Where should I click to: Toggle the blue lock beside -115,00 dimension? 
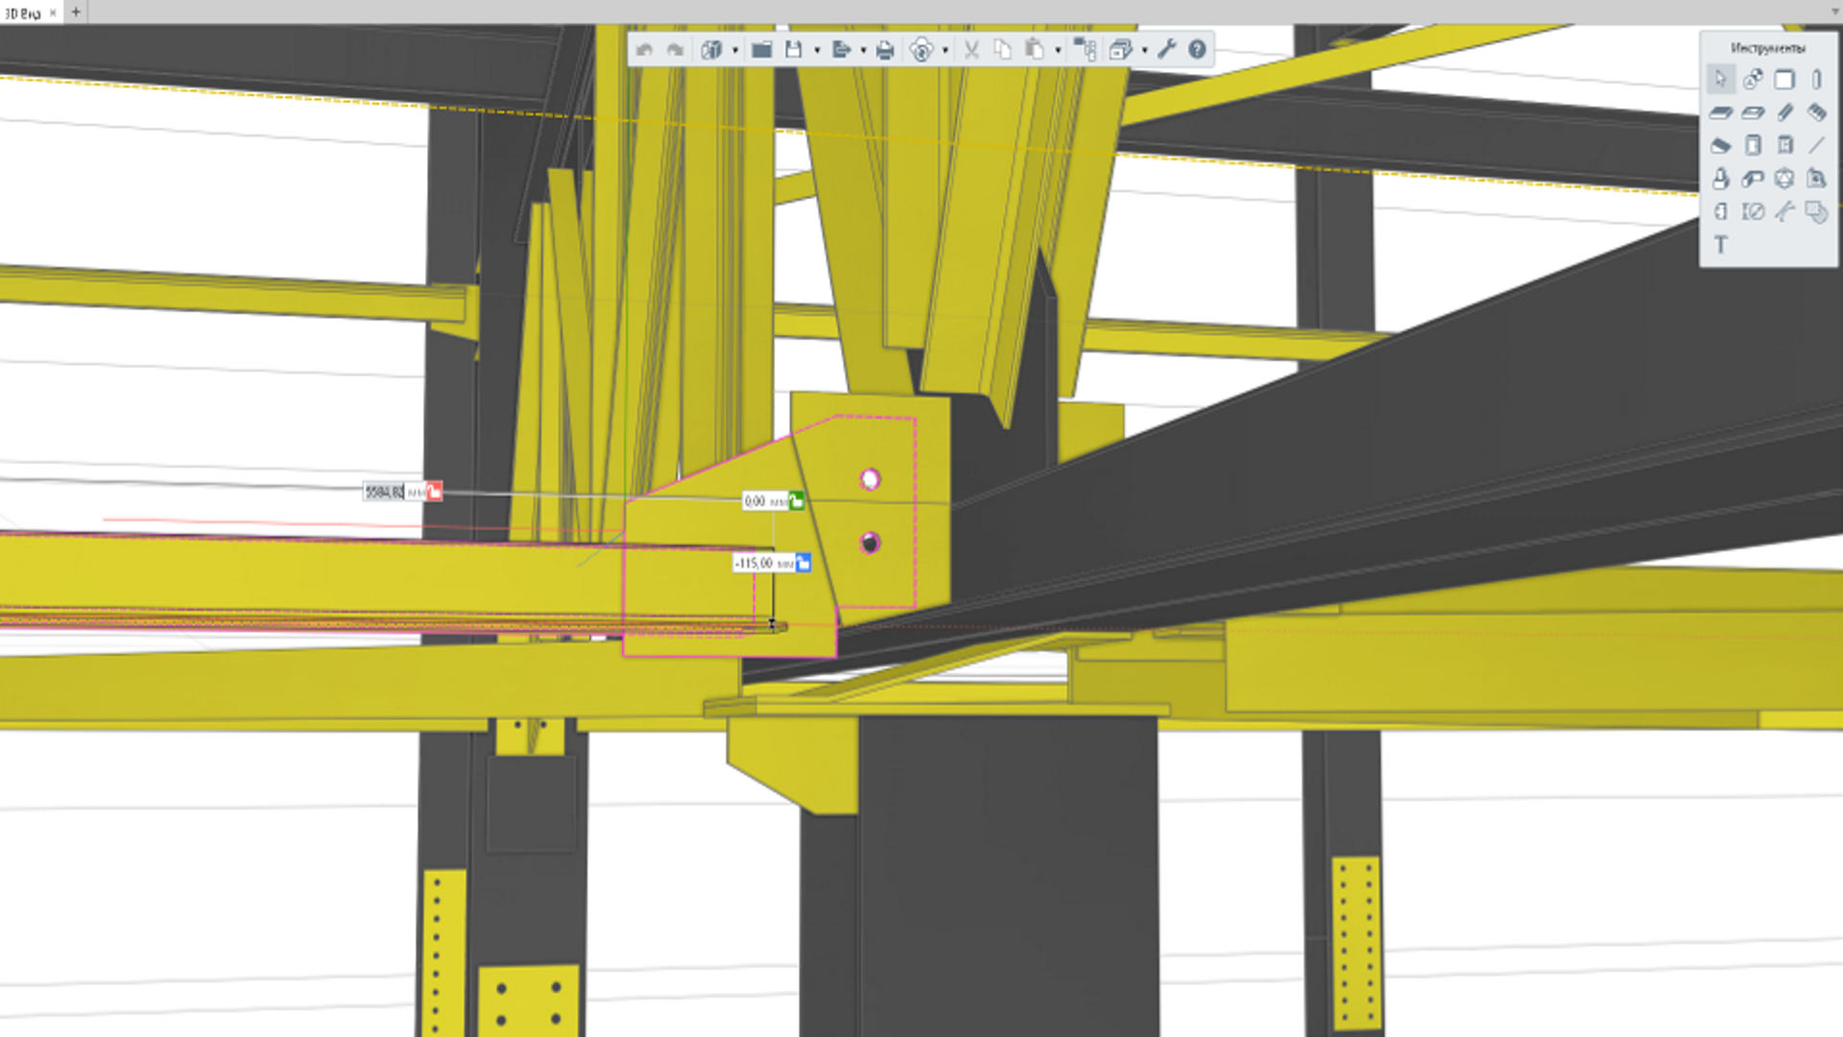[803, 563]
